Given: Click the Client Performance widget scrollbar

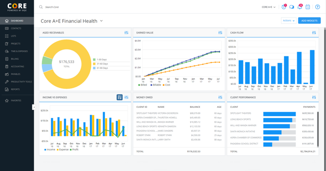Looking at the screenshot, I should (318, 129).
